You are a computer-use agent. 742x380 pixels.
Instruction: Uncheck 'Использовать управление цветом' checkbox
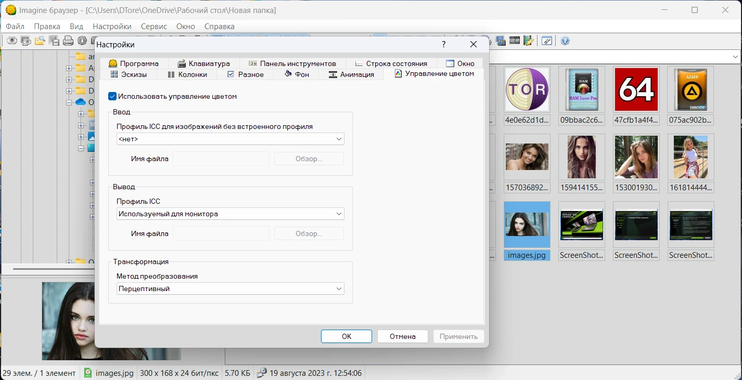click(112, 96)
